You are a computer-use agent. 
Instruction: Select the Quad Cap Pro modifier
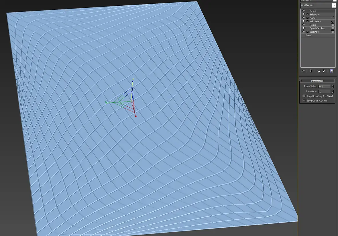pos(317,28)
